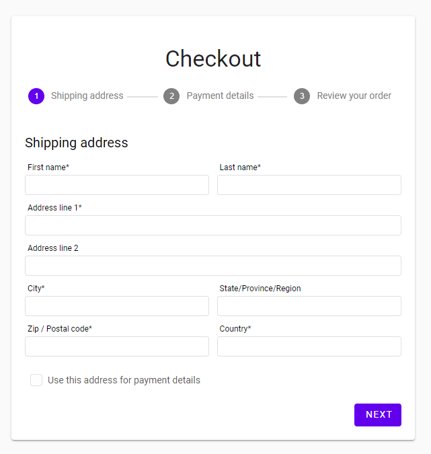Image resolution: width=431 pixels, height=454 pixels.
Task: Click the Checkout page heading
Action: tap(213, 59)
